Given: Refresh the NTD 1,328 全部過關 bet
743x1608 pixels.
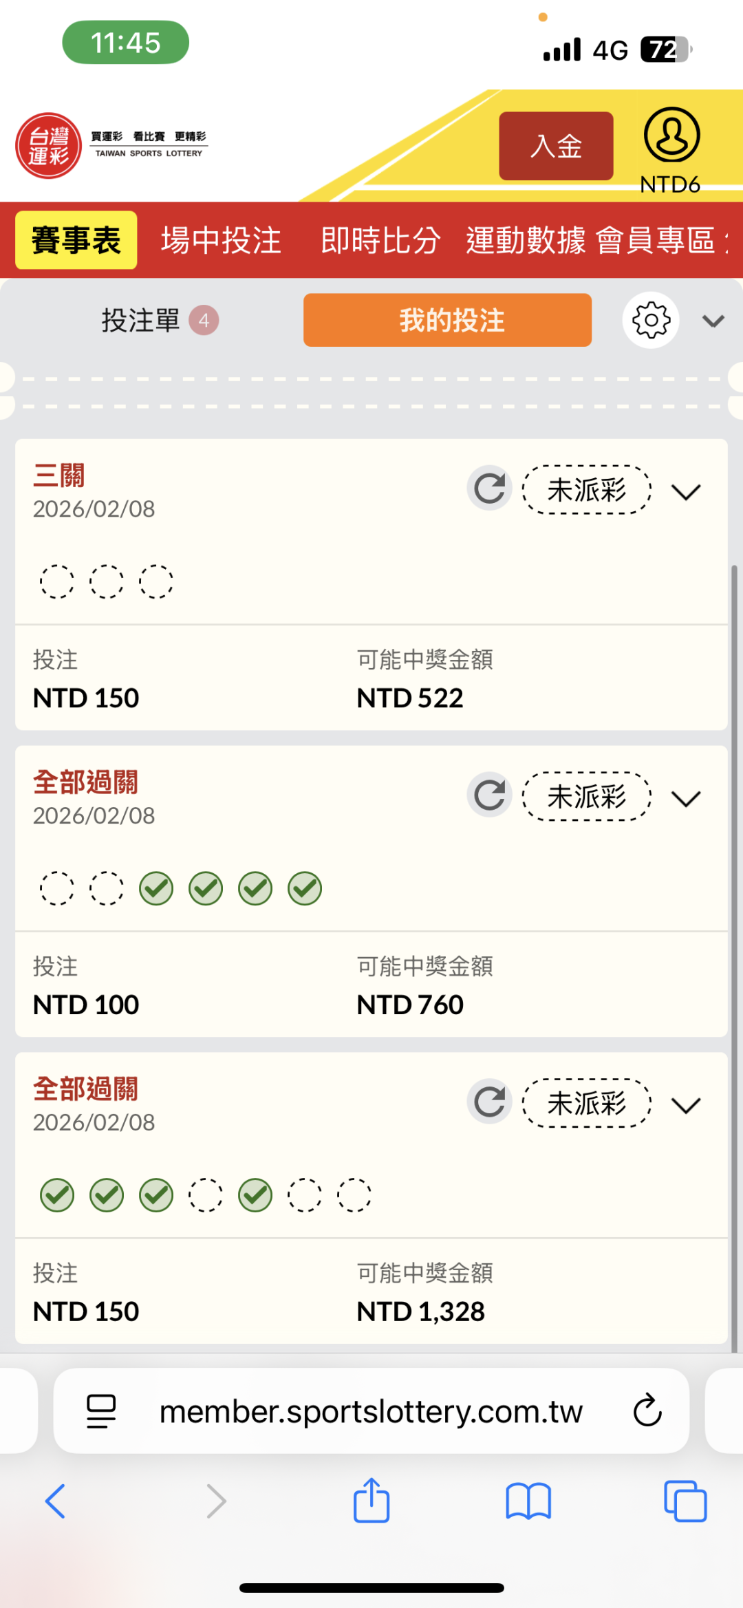Looking at the screenshot, I should point(490,1102).
